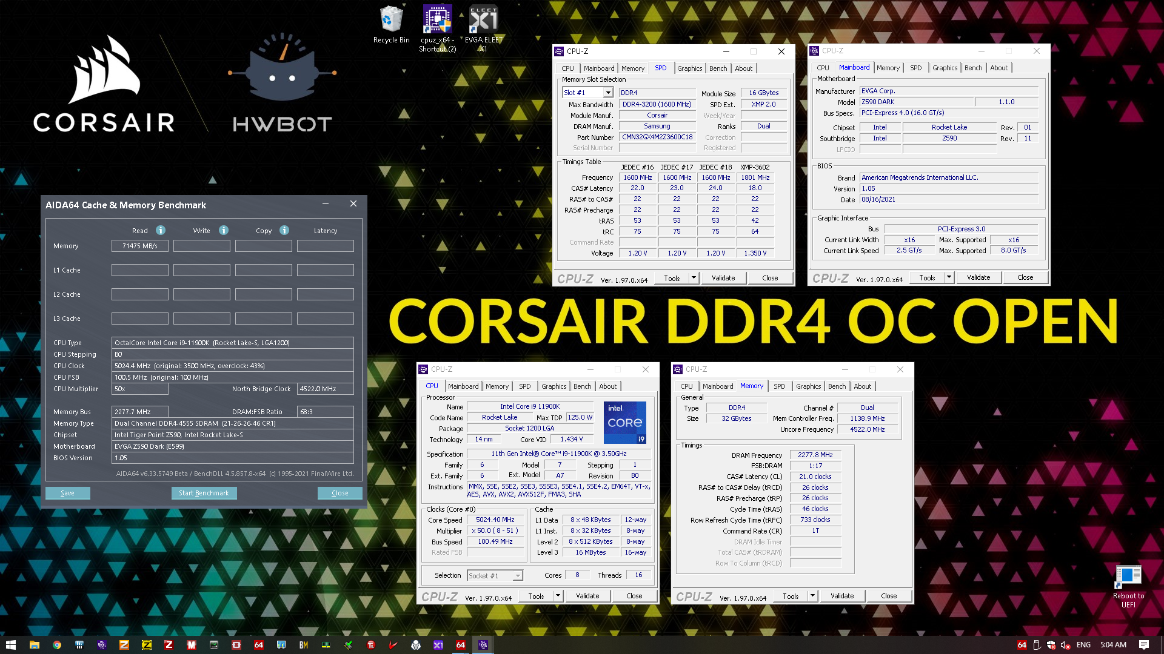
Task: Select the EVGA ELEET X1 desktop icon
Action: click(483, 28)
